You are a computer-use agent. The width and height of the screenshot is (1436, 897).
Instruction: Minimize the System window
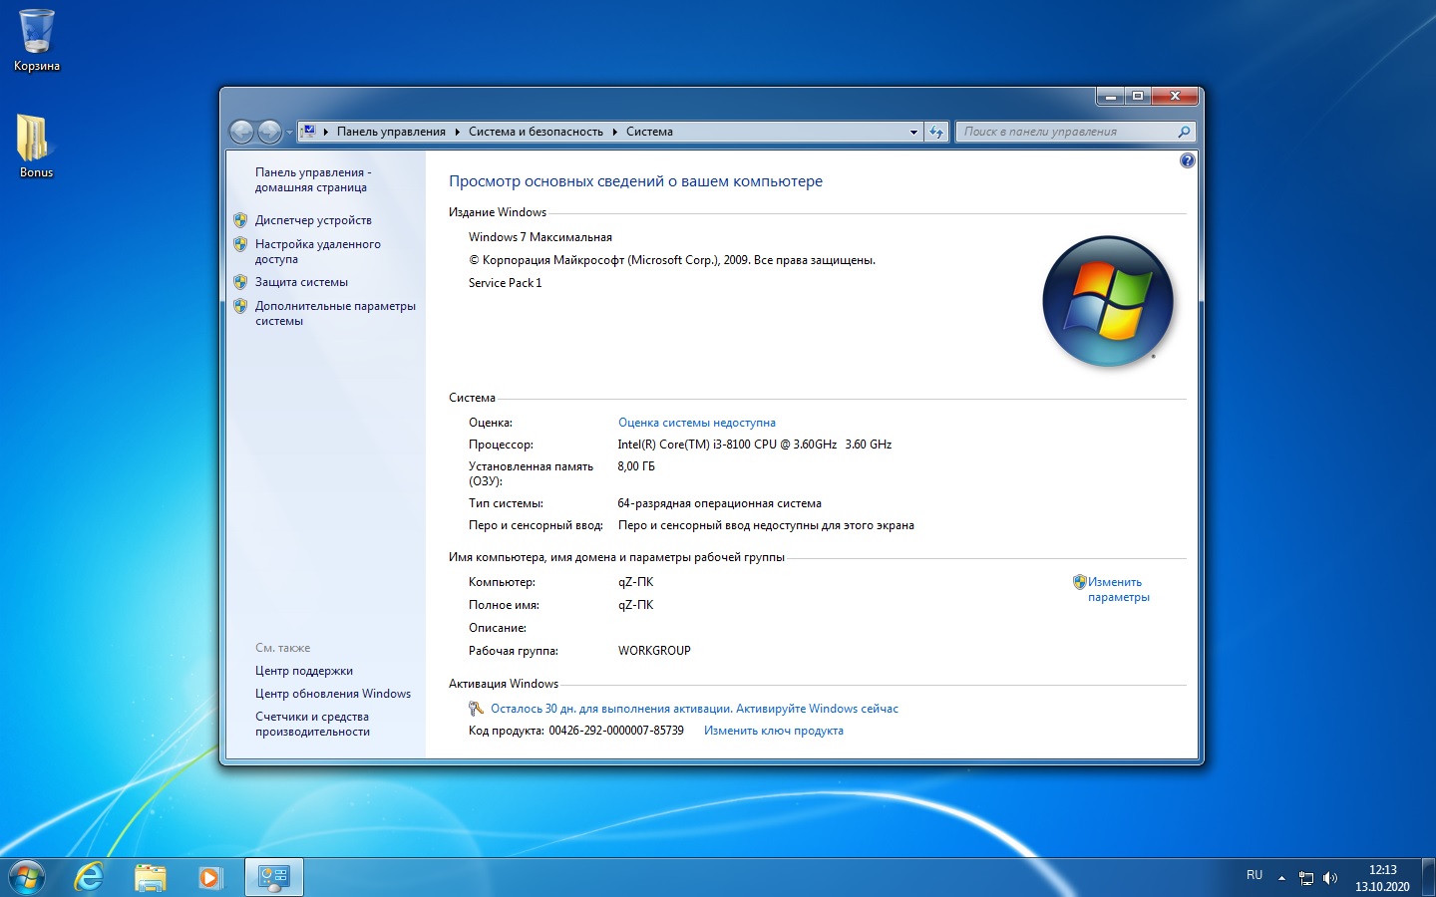(1110, 96)
